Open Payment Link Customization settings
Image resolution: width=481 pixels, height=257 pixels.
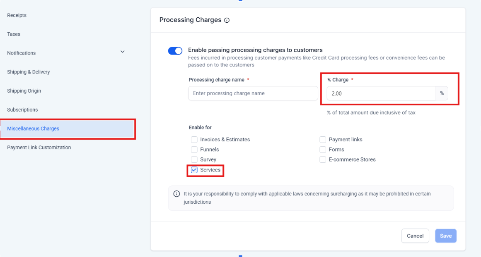[39, 148]
